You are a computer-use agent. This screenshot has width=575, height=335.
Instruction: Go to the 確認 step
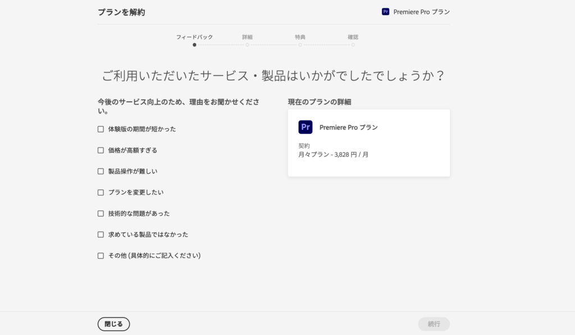pos(353,37)
